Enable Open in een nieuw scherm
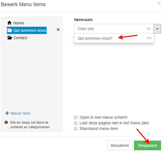 tap(76, 117)
